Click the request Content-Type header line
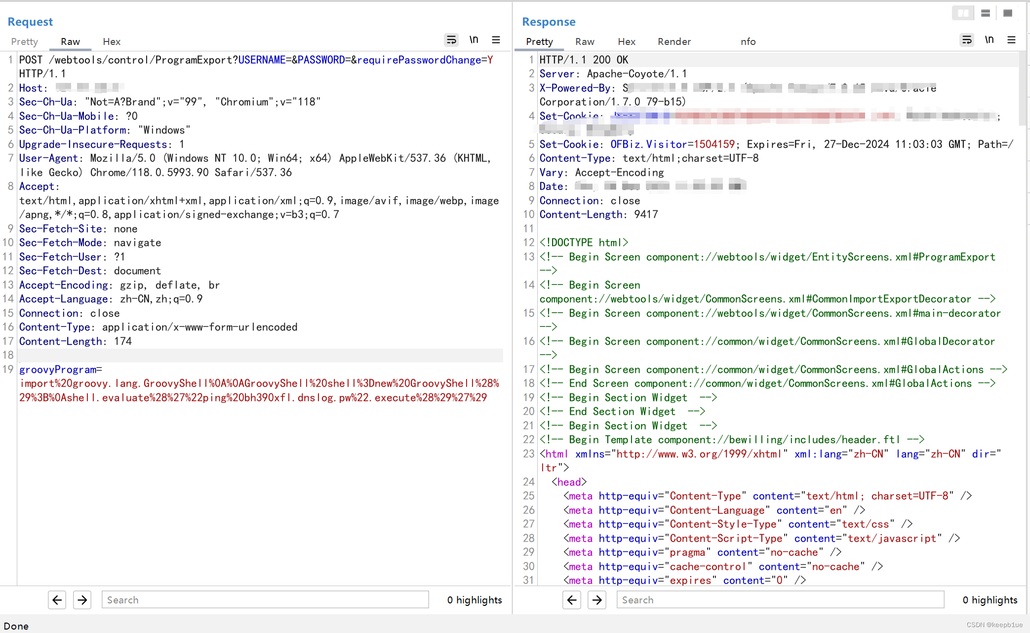 pos(158,327)
